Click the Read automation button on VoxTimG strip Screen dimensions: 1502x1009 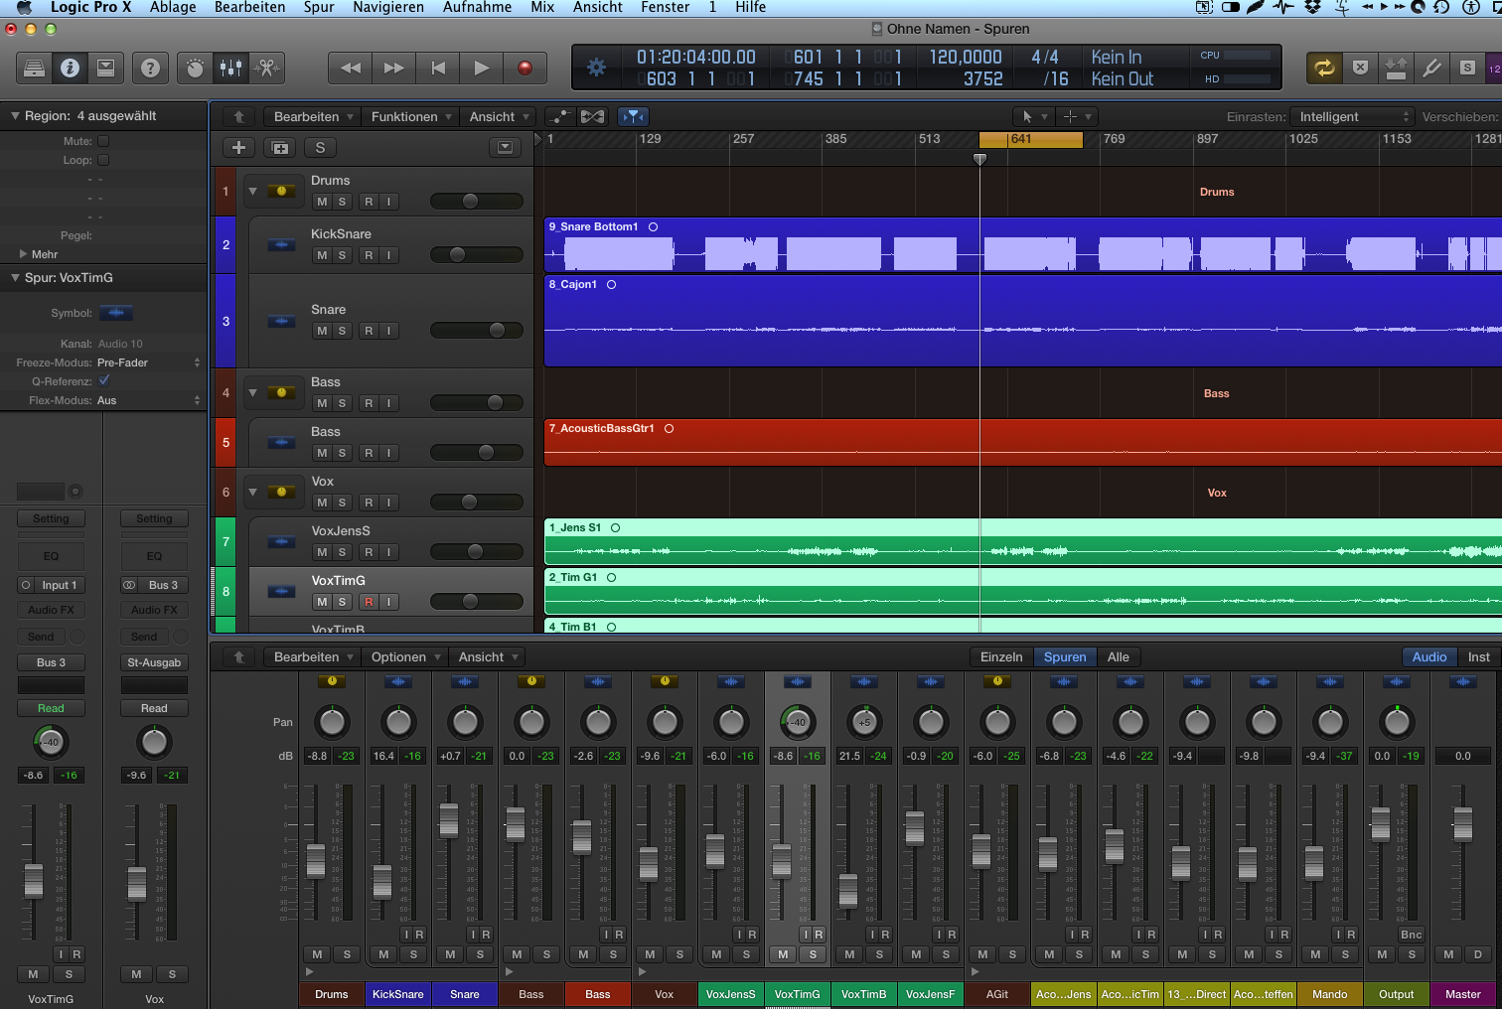tap(51, 708)
